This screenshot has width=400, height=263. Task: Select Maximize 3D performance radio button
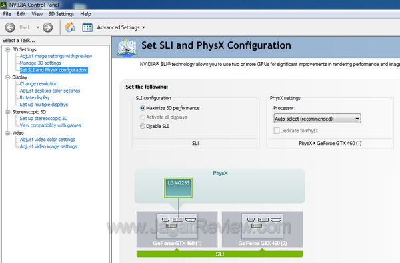pyautogui.click(x=143, y=108)
